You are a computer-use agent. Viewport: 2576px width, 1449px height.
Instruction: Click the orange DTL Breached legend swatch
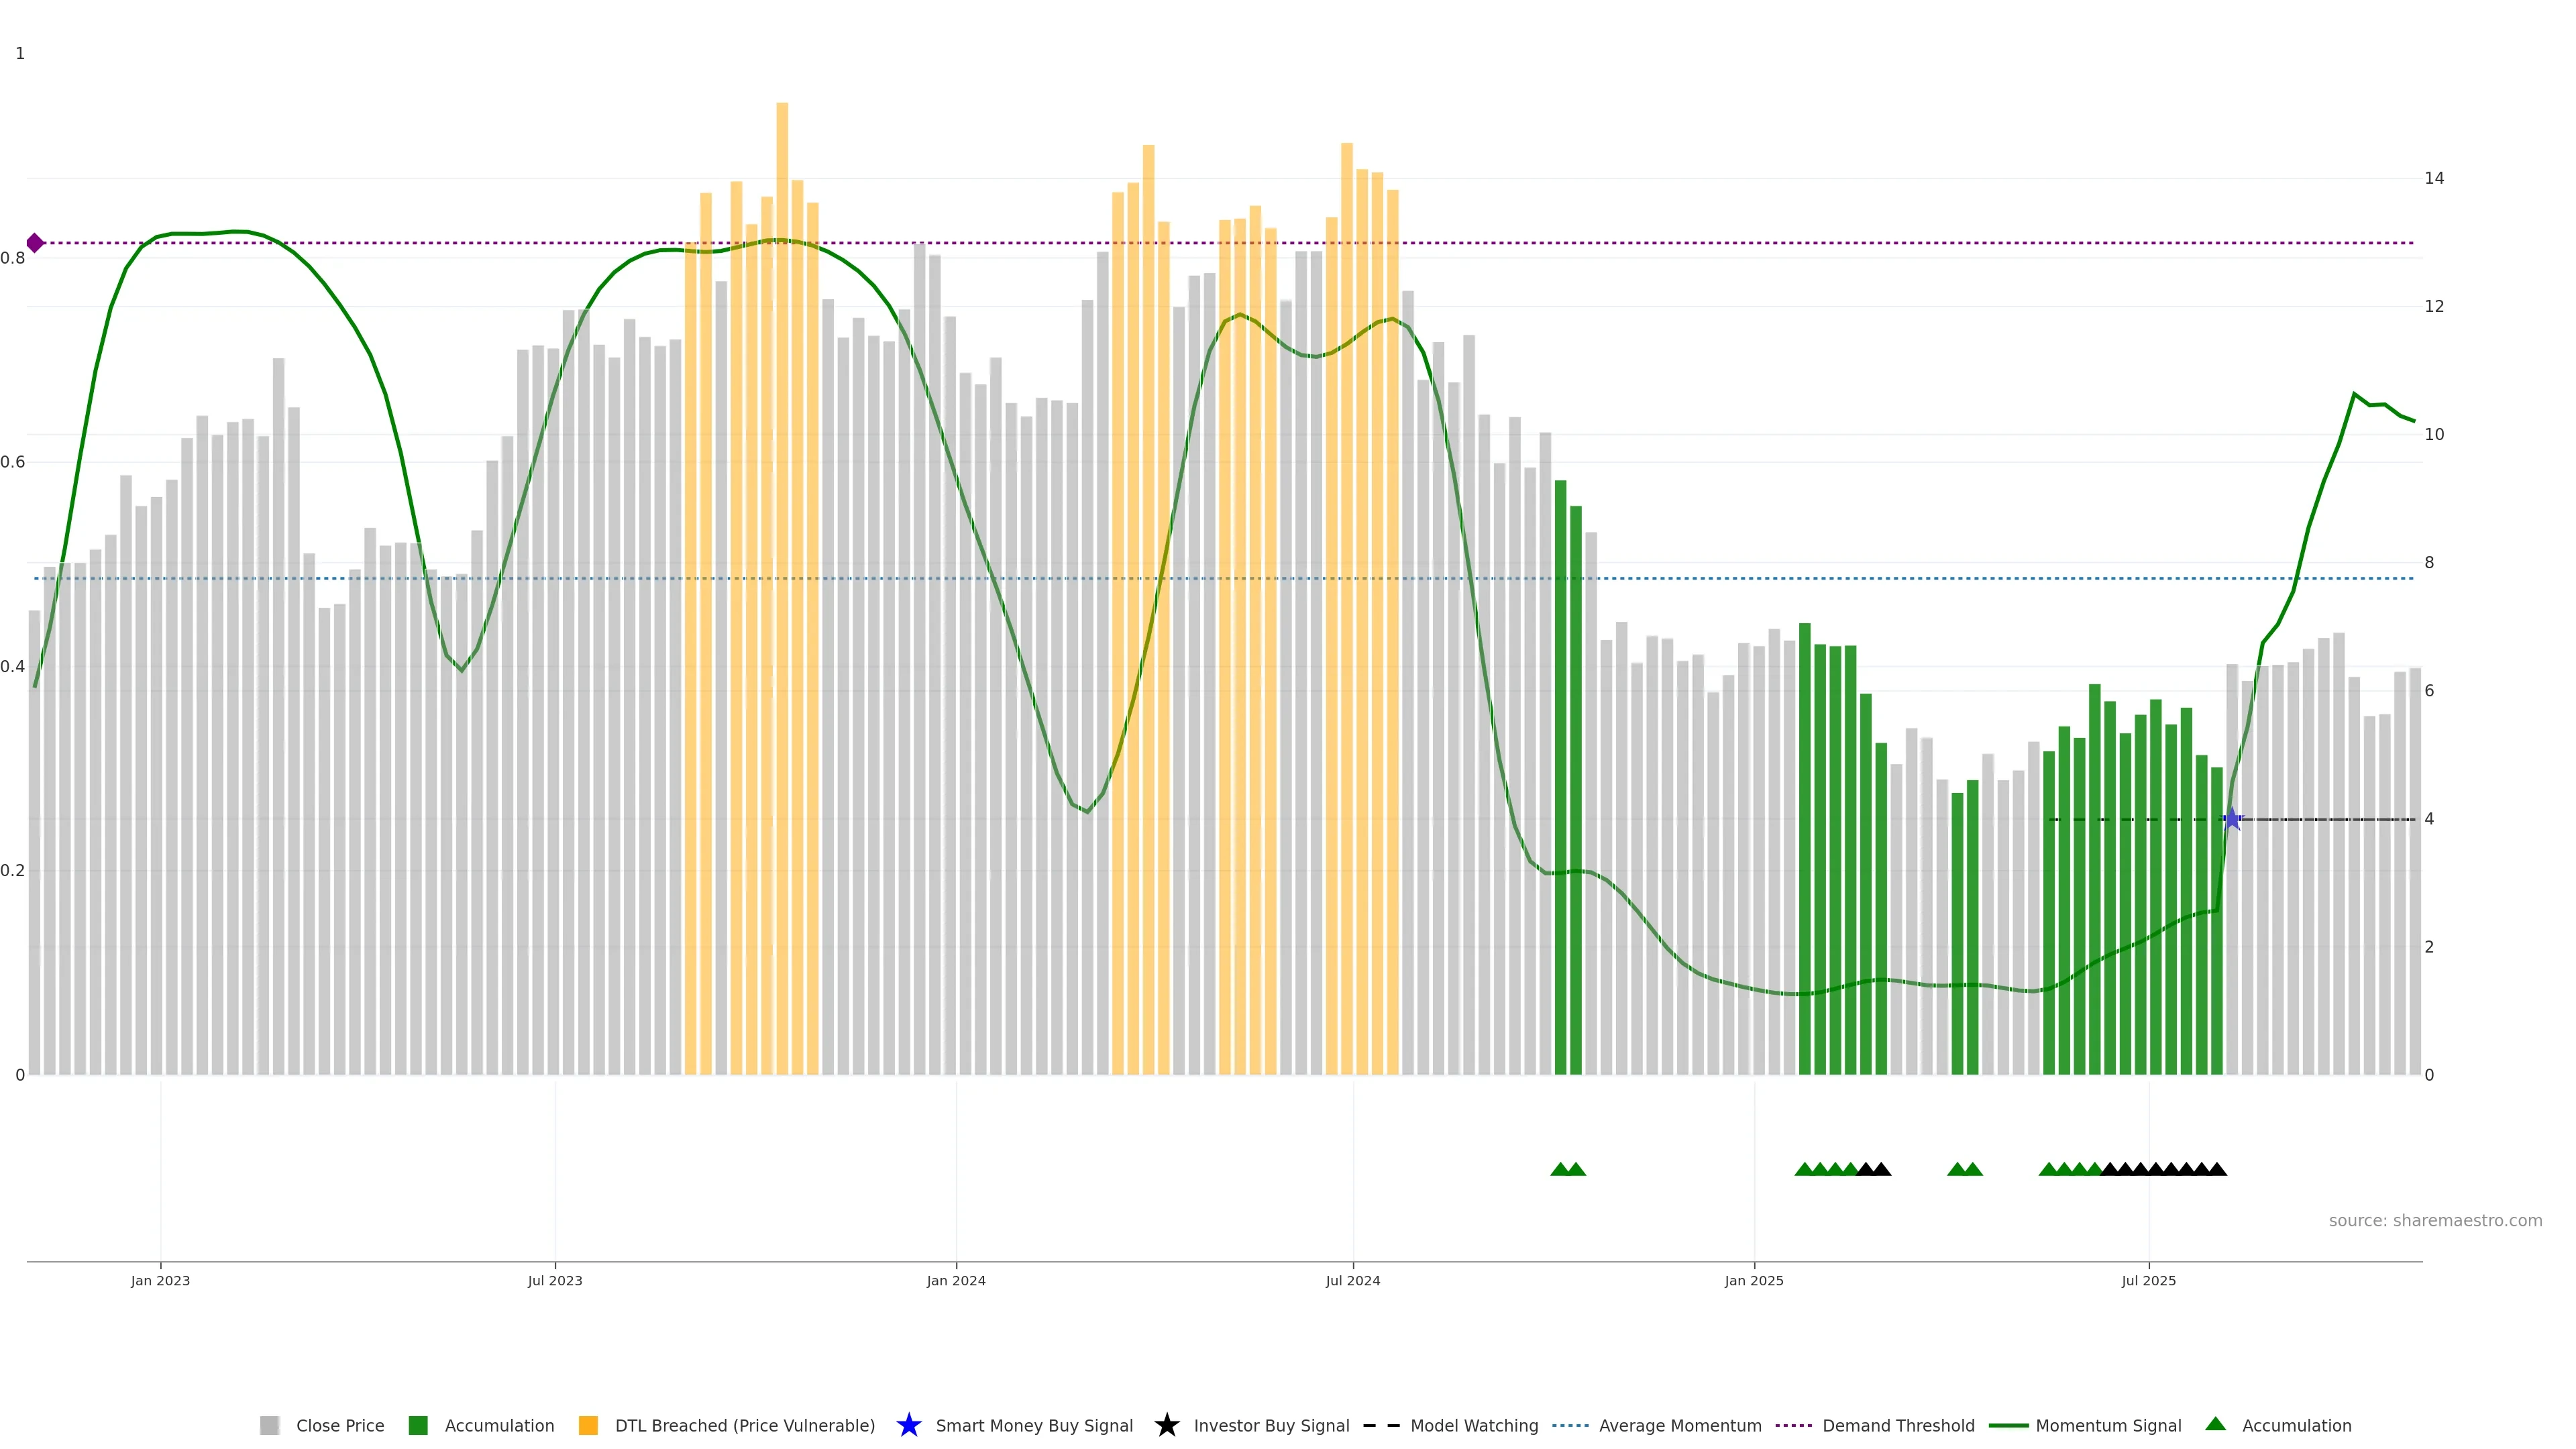pos(588,1425)
